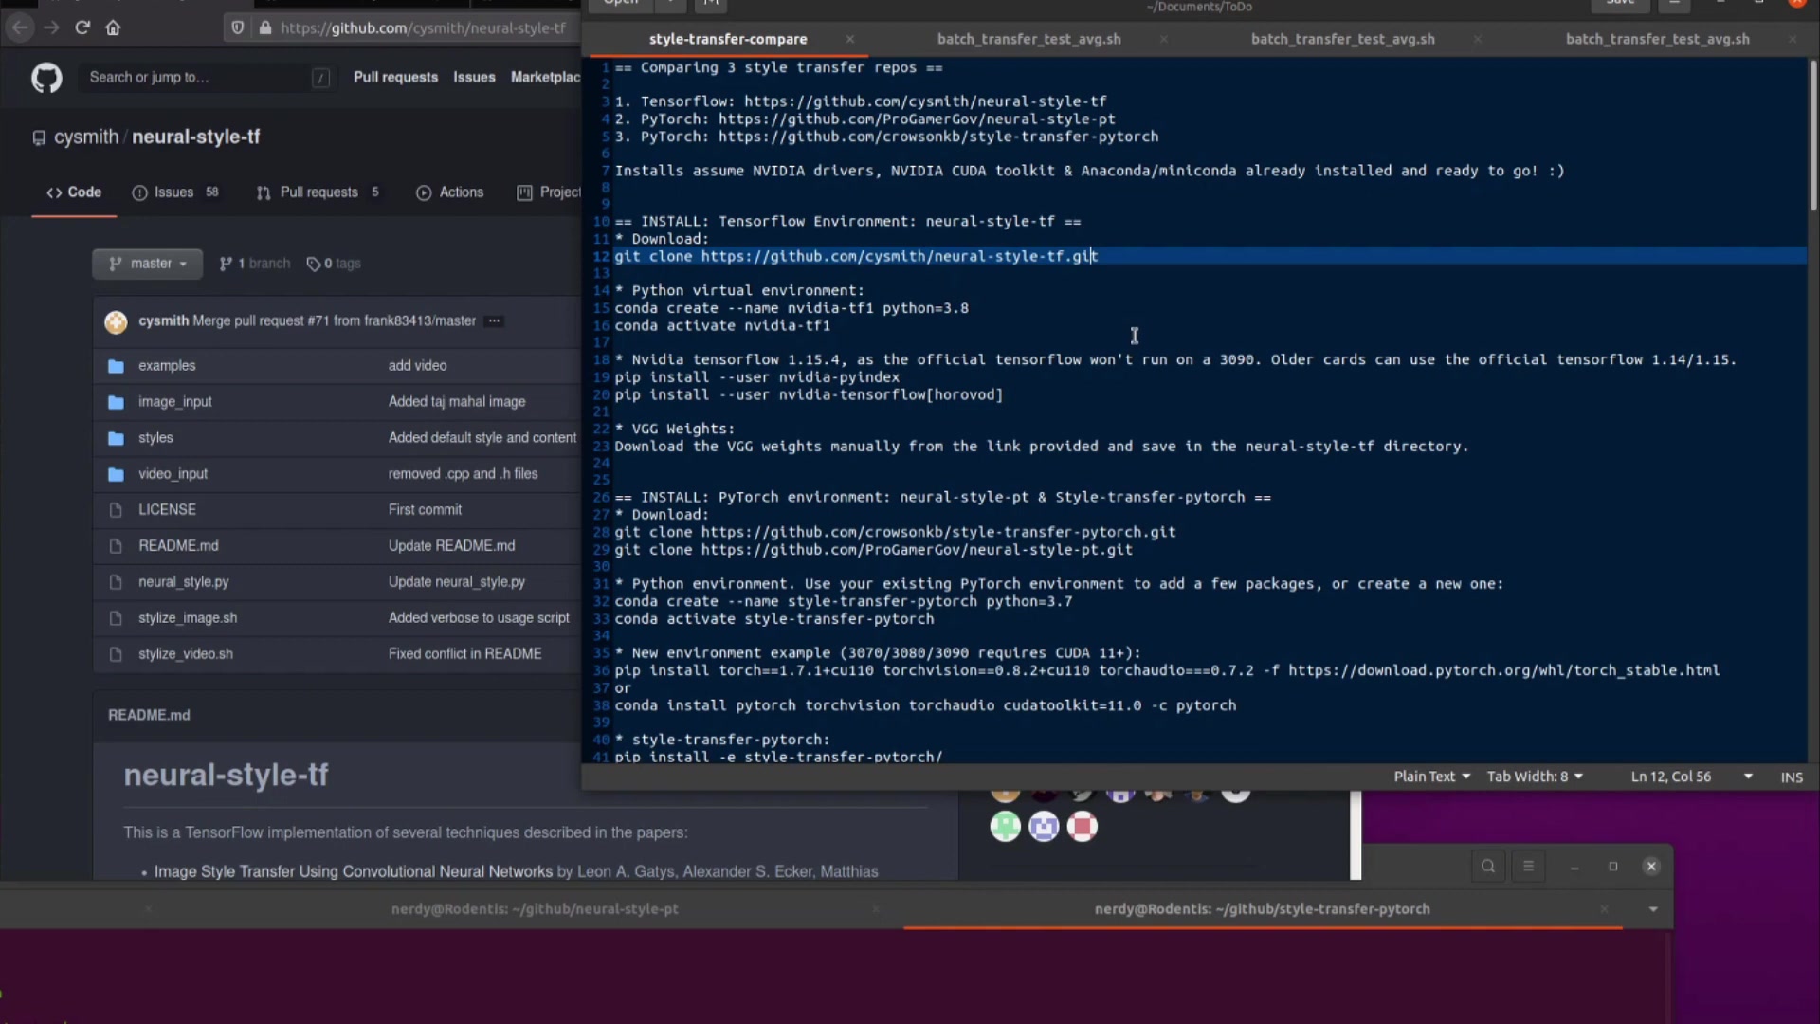Open the Tab Width: 8 dropdown
Image resolution: width=1820 pixels, height=1024 pixels.
tap(1535, 777)
